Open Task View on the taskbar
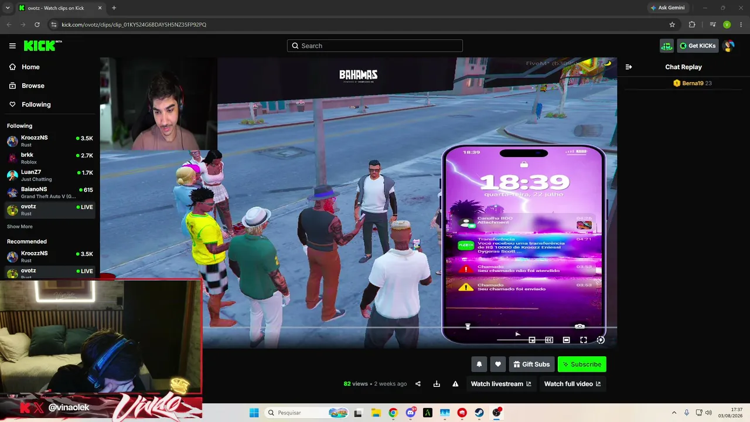This screenshot has width=750, height=422. pyautogui.click(x=358, y=413)
